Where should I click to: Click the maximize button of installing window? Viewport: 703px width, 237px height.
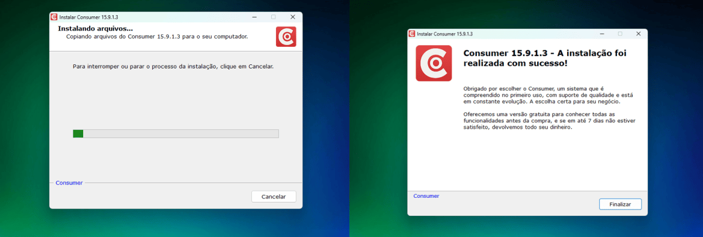click(273, 17)
